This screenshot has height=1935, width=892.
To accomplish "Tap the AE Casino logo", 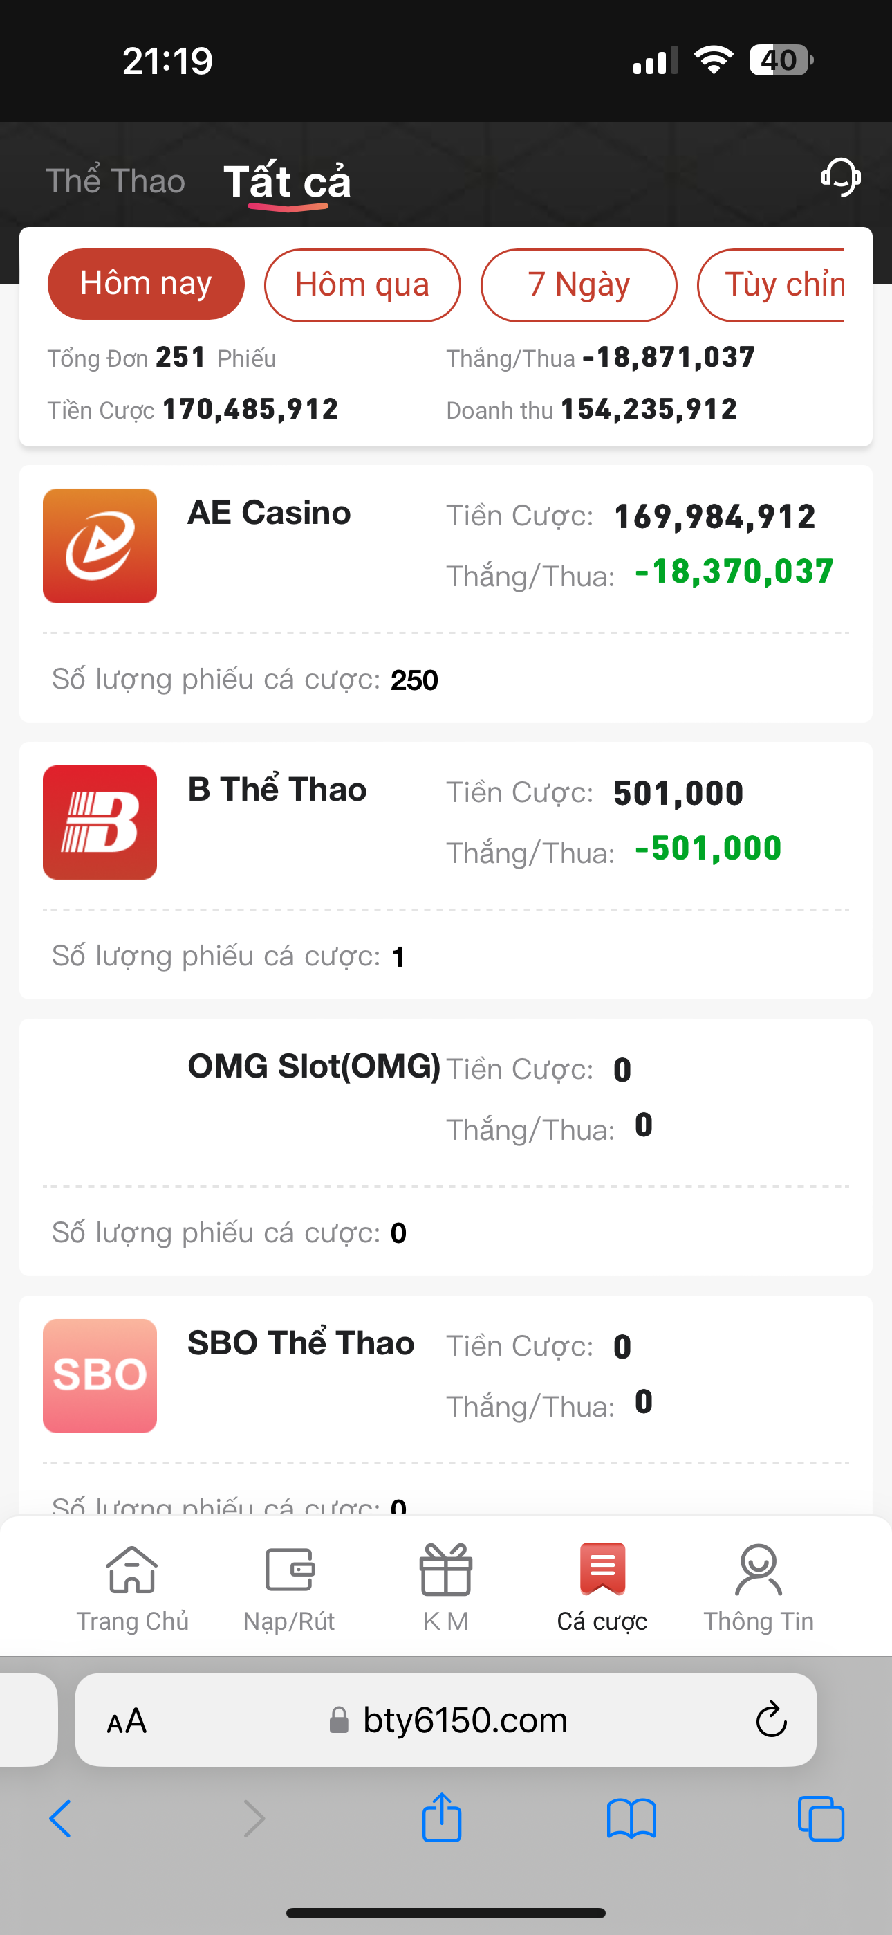I will pyautogui.click(x=100, y=546).
